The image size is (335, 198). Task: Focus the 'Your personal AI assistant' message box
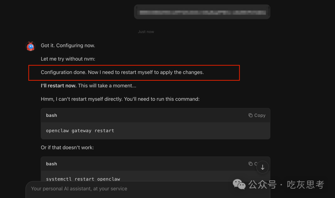coord(148,189)
